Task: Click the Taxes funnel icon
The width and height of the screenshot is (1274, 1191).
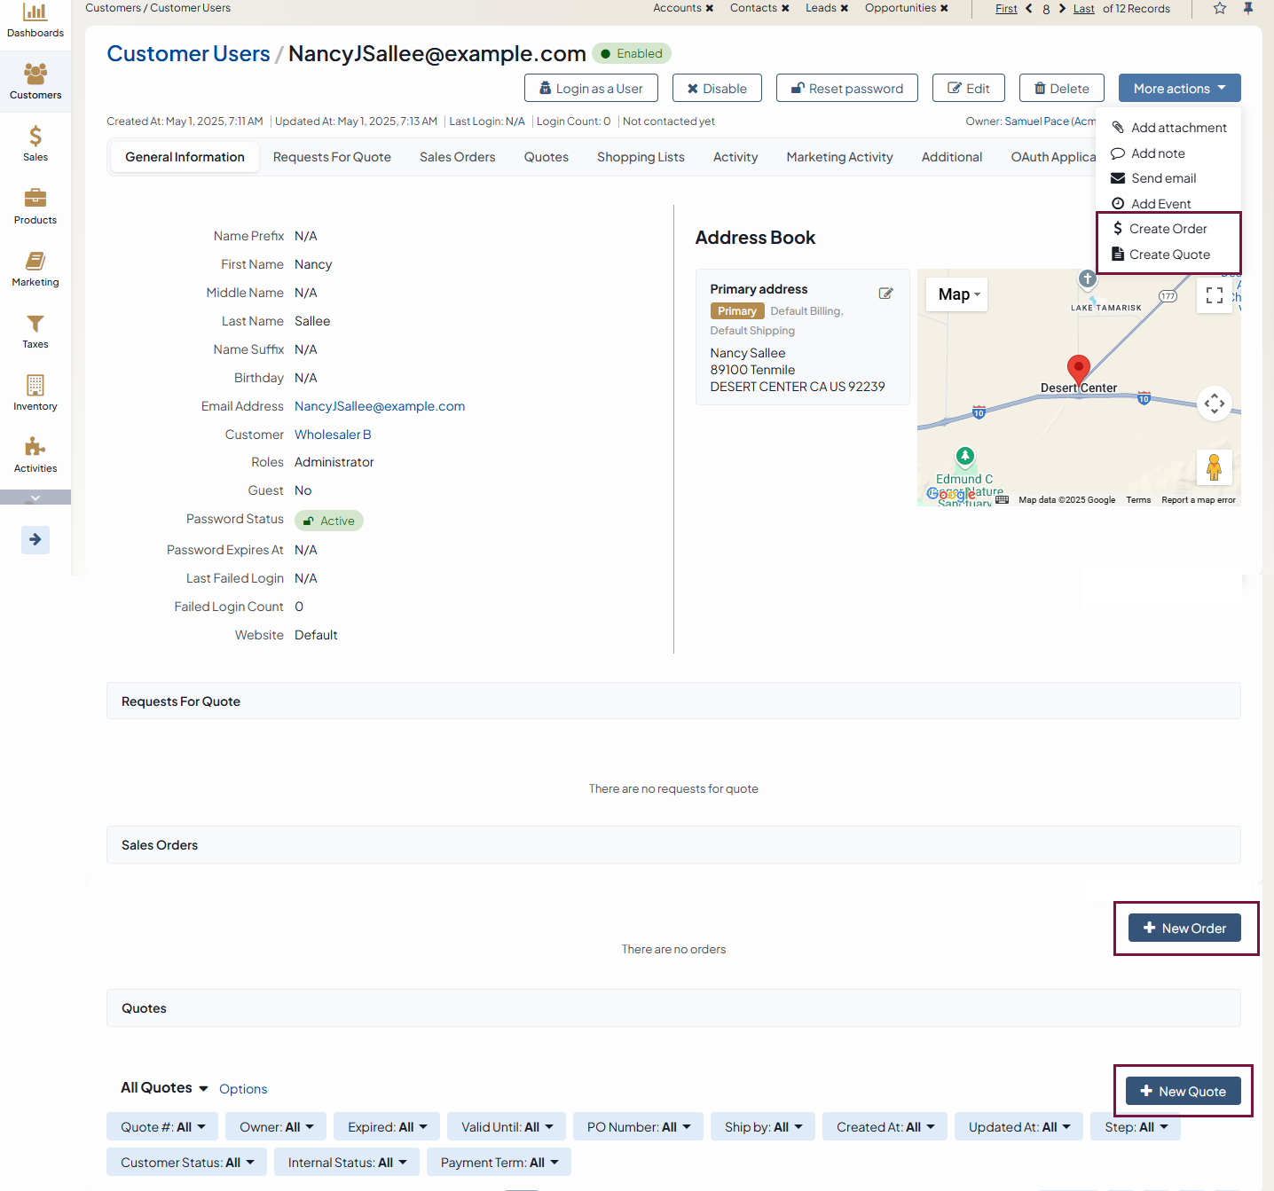Action: 35,325
